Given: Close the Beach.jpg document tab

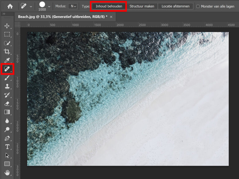Looking at the screenshot, I should [111, 17].
